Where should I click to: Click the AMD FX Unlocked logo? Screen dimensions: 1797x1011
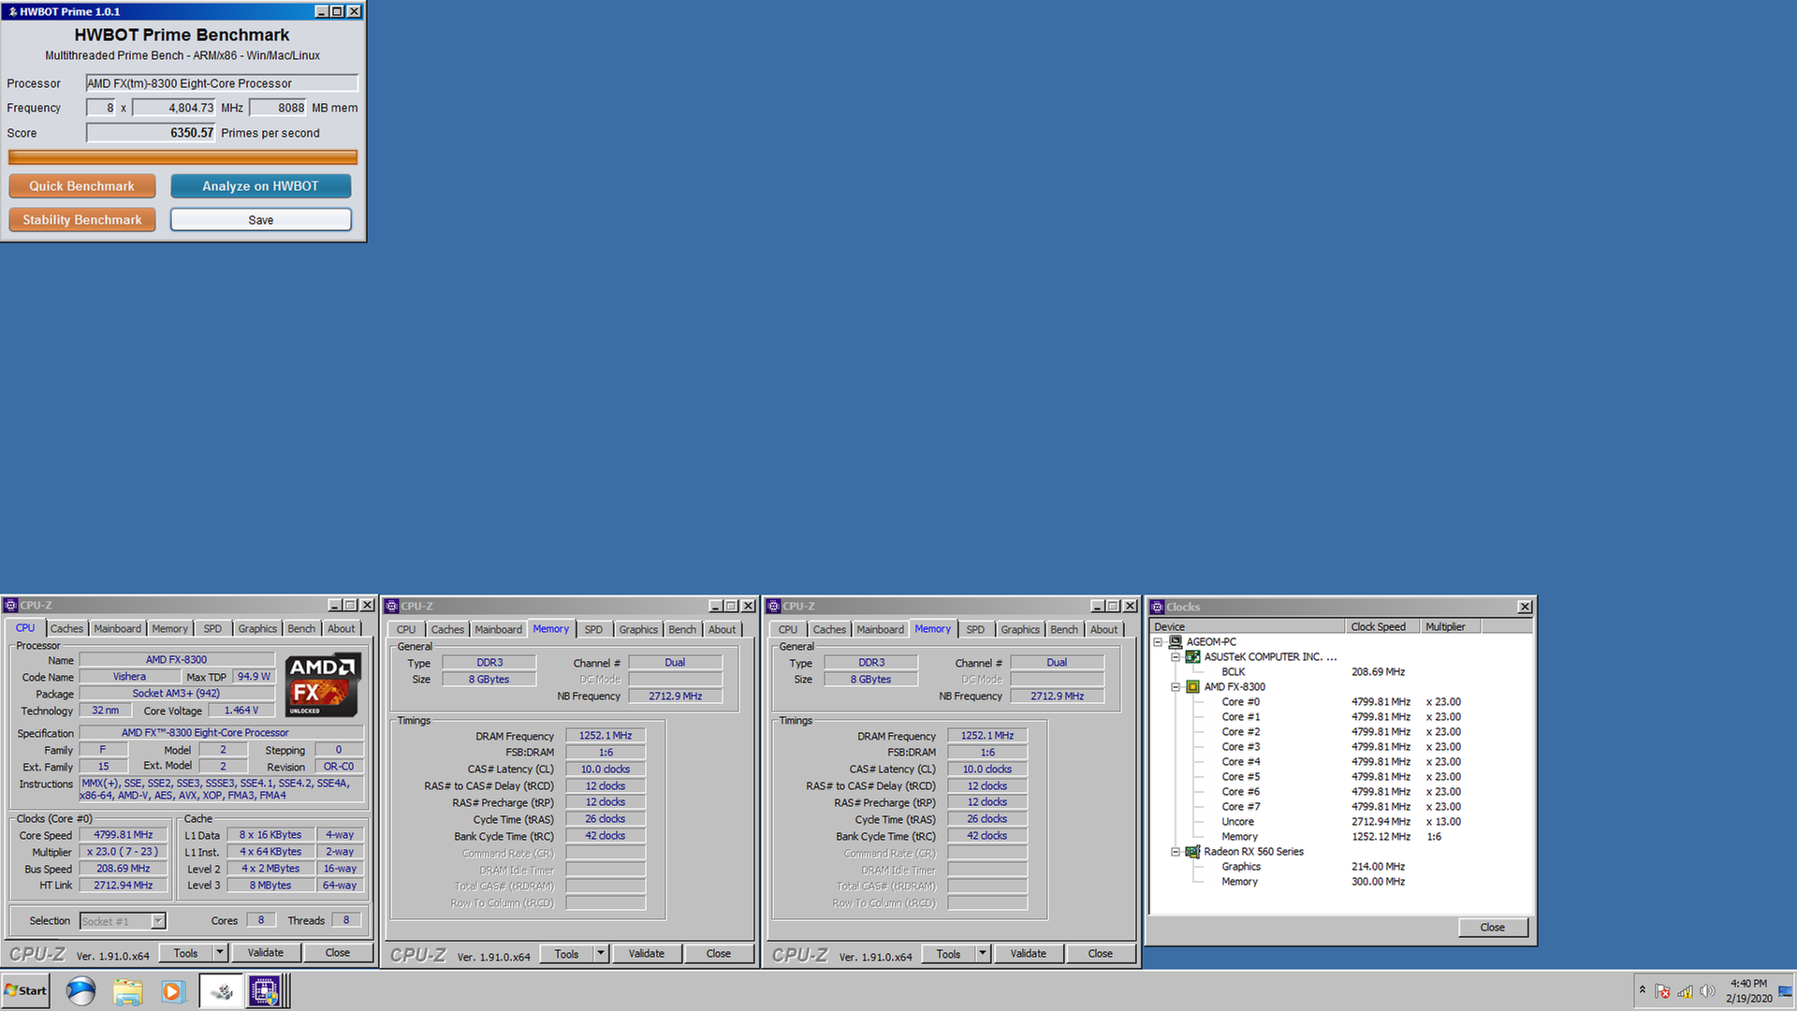[322, 685]
